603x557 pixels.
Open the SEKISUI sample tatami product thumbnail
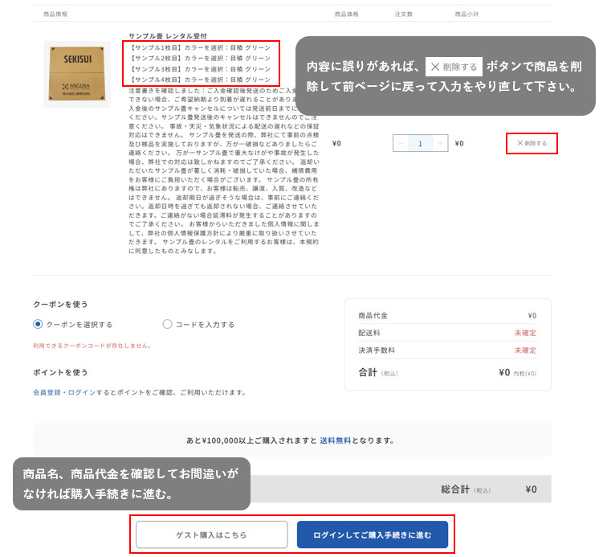tap(77, 74)
